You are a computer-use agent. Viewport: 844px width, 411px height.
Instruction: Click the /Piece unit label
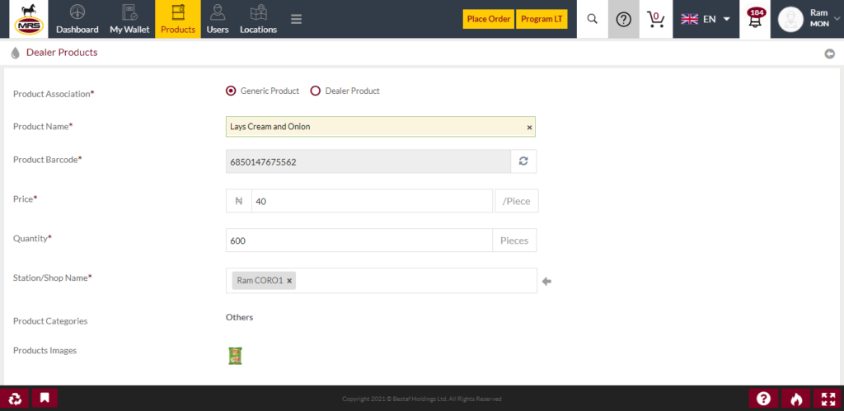click(x=516, y=201)
